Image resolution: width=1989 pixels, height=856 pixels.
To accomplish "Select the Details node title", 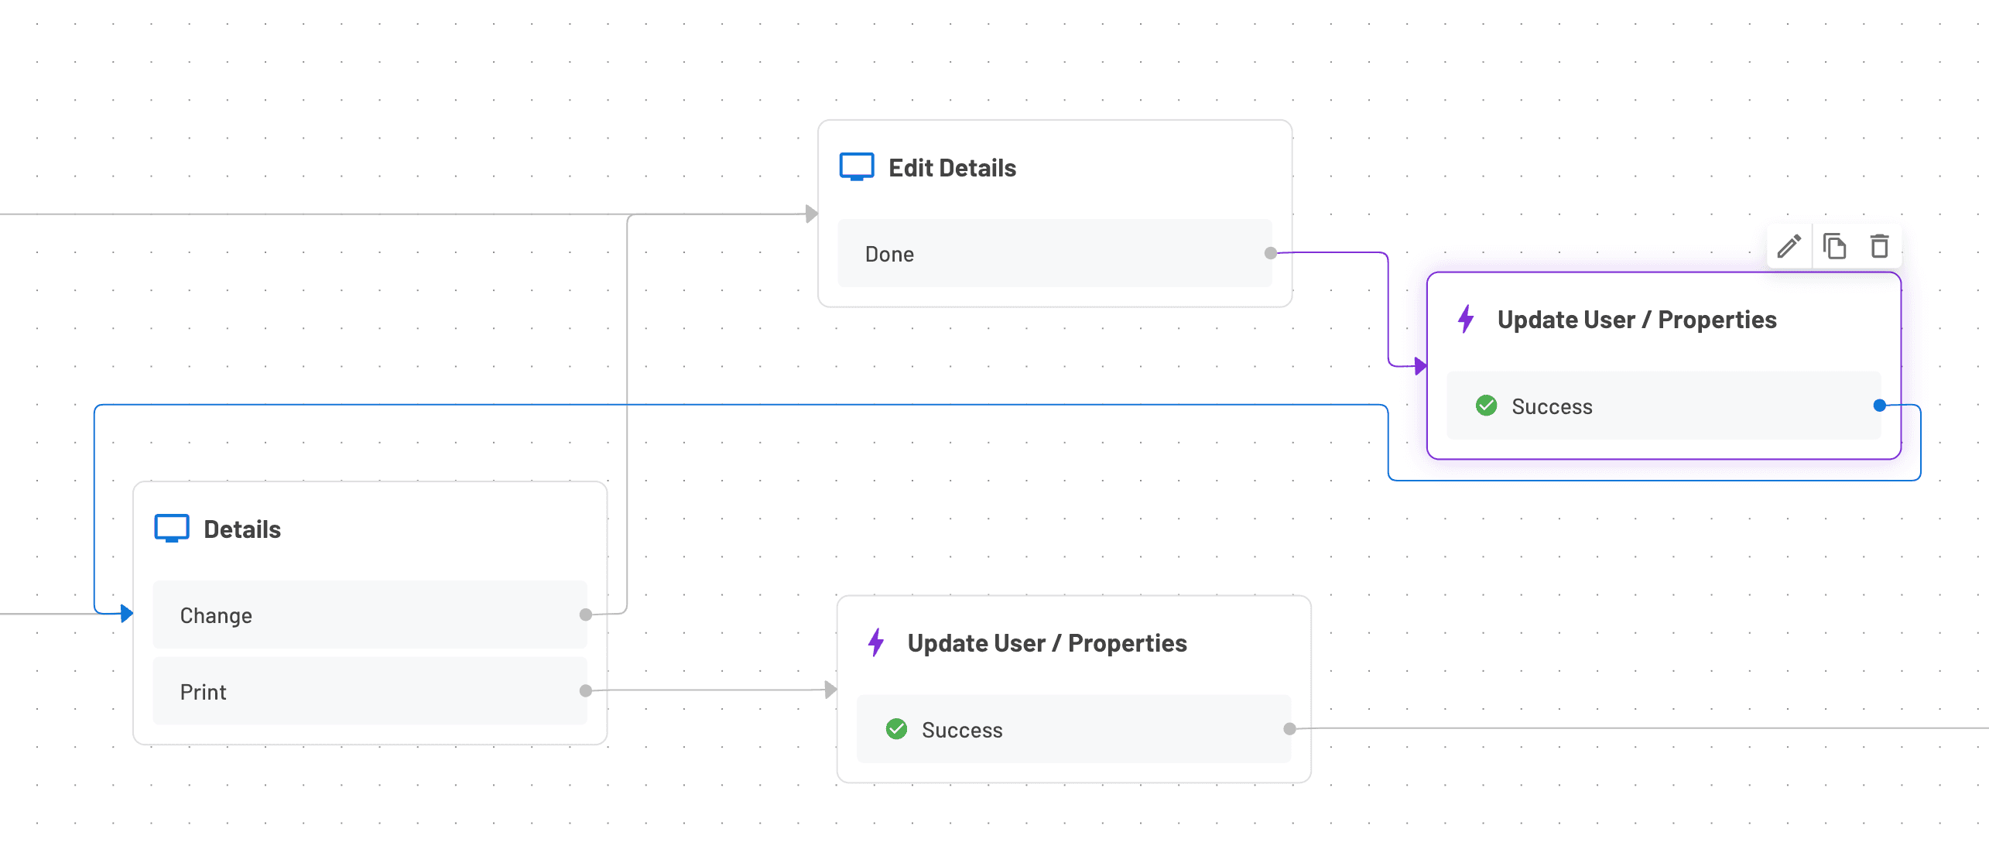I will [242, 529].
